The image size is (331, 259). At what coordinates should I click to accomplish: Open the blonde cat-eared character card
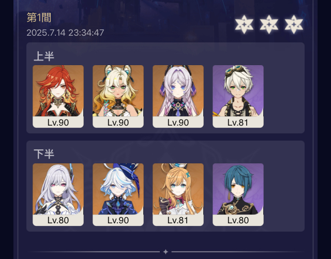click(118, 96)
